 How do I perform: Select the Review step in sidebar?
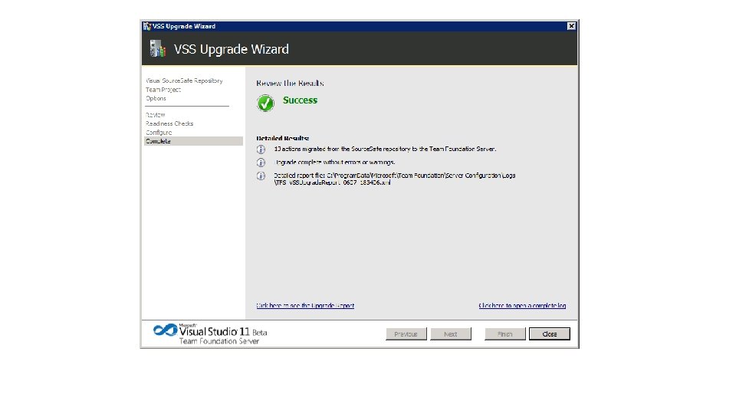[156, 114]
